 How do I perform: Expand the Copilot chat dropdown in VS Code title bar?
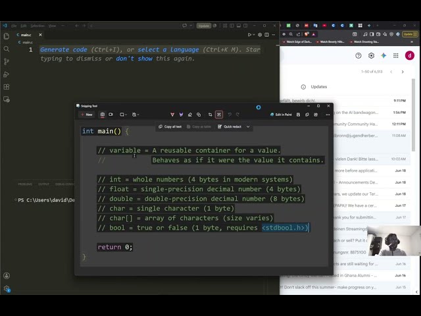191,26
